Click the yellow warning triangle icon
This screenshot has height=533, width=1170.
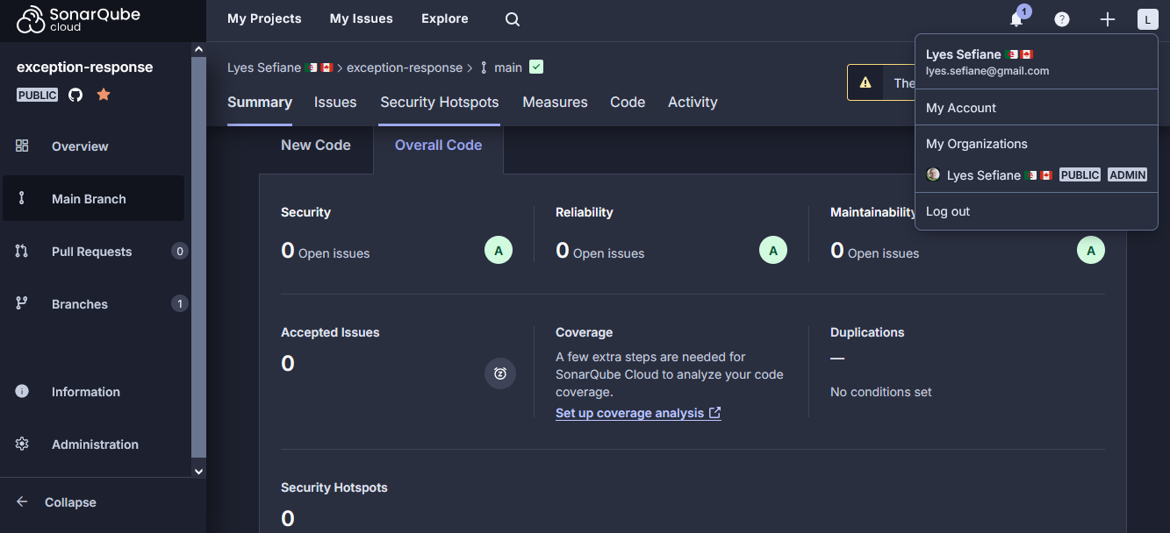(x=865, y=82)
